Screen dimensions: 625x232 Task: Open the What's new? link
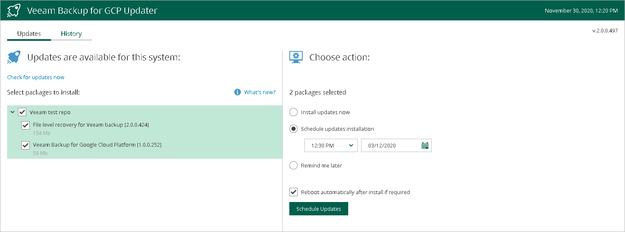260,92
